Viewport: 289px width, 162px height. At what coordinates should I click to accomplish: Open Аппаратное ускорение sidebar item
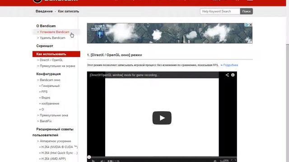coord(55,141)
